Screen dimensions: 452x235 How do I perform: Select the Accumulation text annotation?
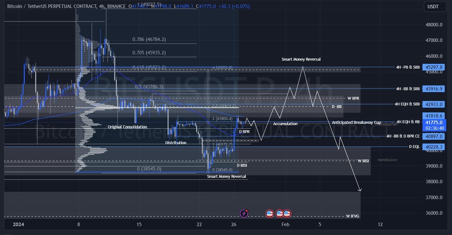(285, 124)
